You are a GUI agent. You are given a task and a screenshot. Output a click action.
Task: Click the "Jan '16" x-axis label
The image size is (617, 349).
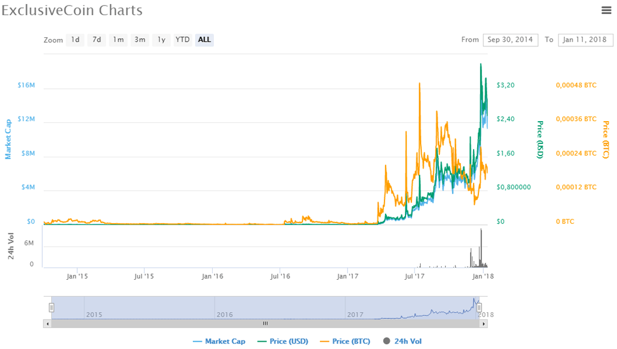coord(213,276)
